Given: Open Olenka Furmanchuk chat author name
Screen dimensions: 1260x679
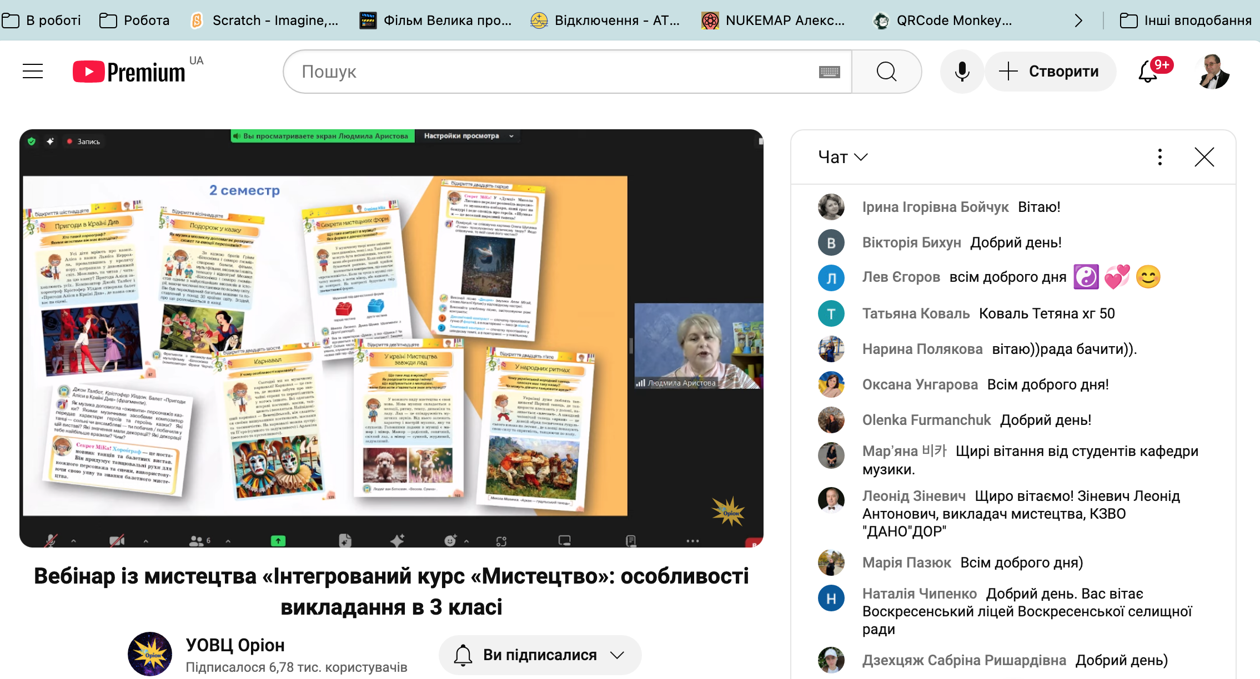Looking at the screenshot, I should (926, 420).
